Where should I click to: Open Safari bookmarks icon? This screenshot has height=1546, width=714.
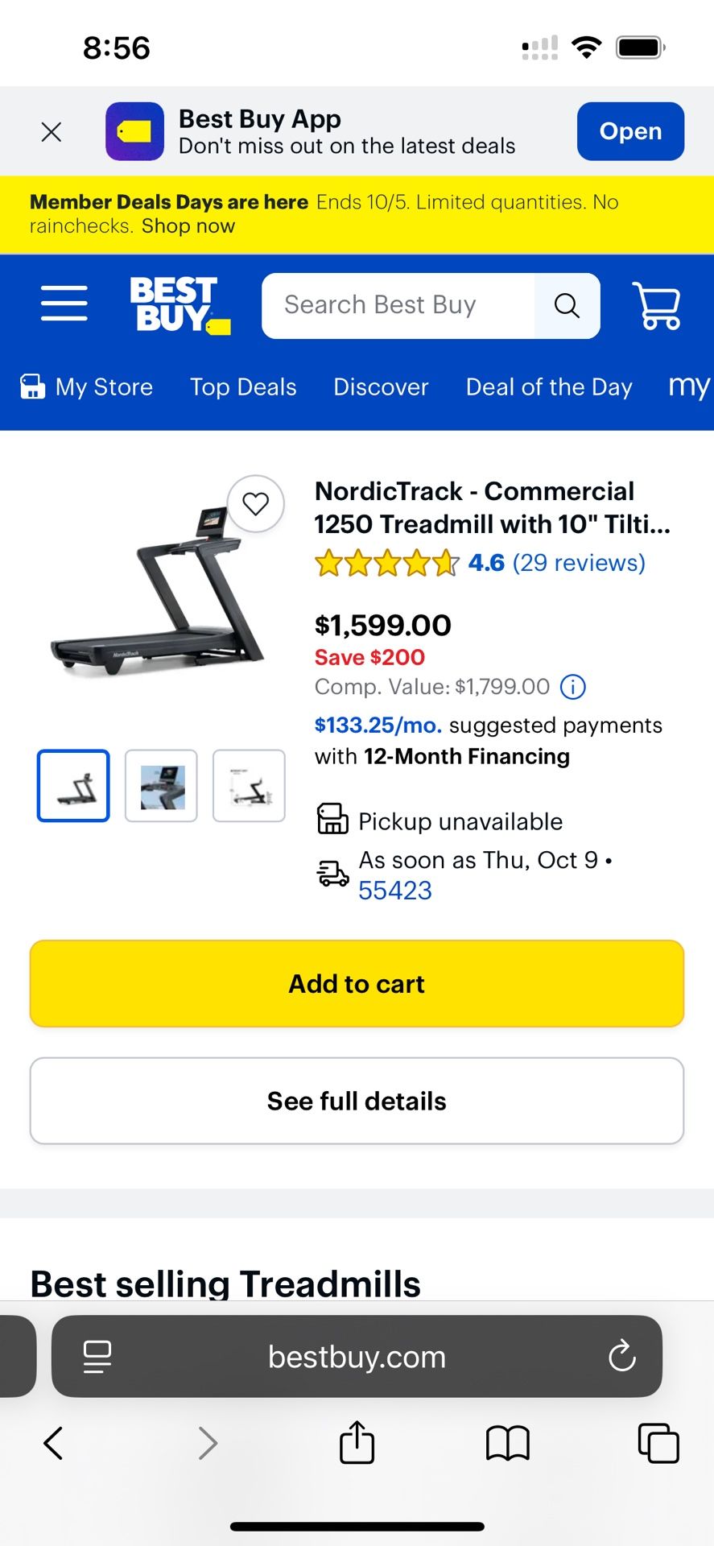(x=507, y=1443)
